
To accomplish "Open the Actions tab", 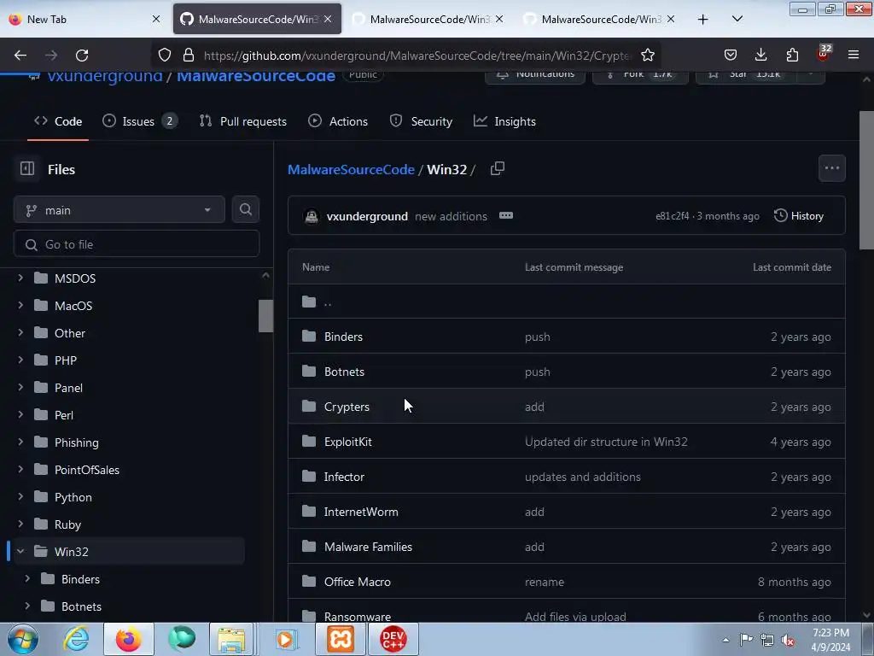I will coord(338,121).
